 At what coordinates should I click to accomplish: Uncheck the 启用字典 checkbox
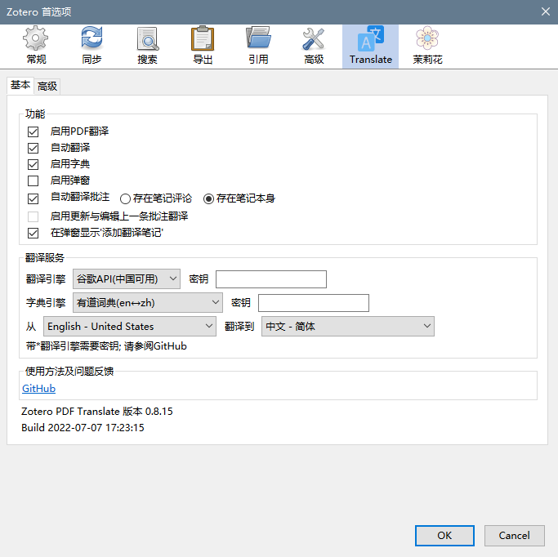pyautogui.click(x=33, y=164)
